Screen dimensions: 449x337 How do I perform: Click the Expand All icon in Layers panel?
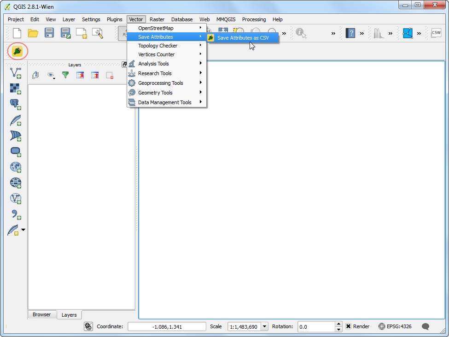pos(80,75)
